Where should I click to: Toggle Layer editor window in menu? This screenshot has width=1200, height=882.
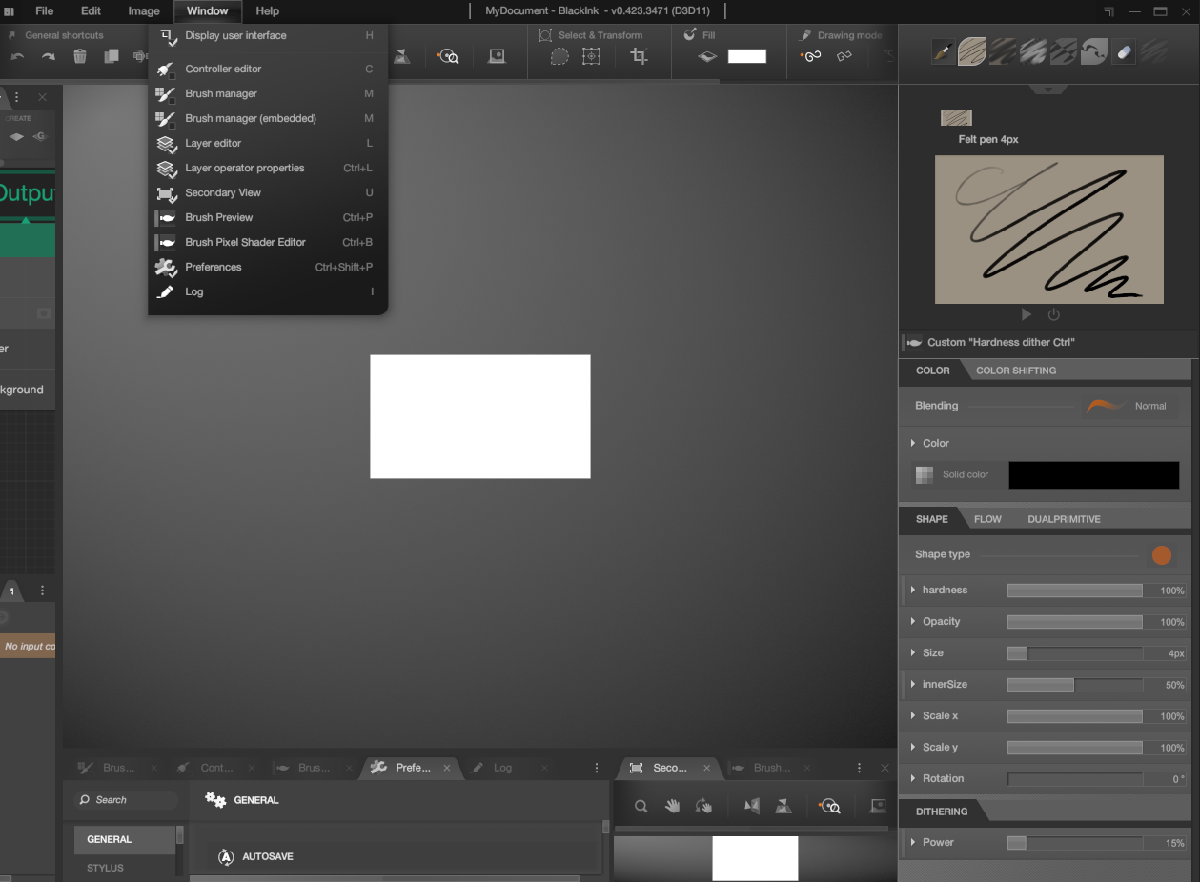(214, 143)
